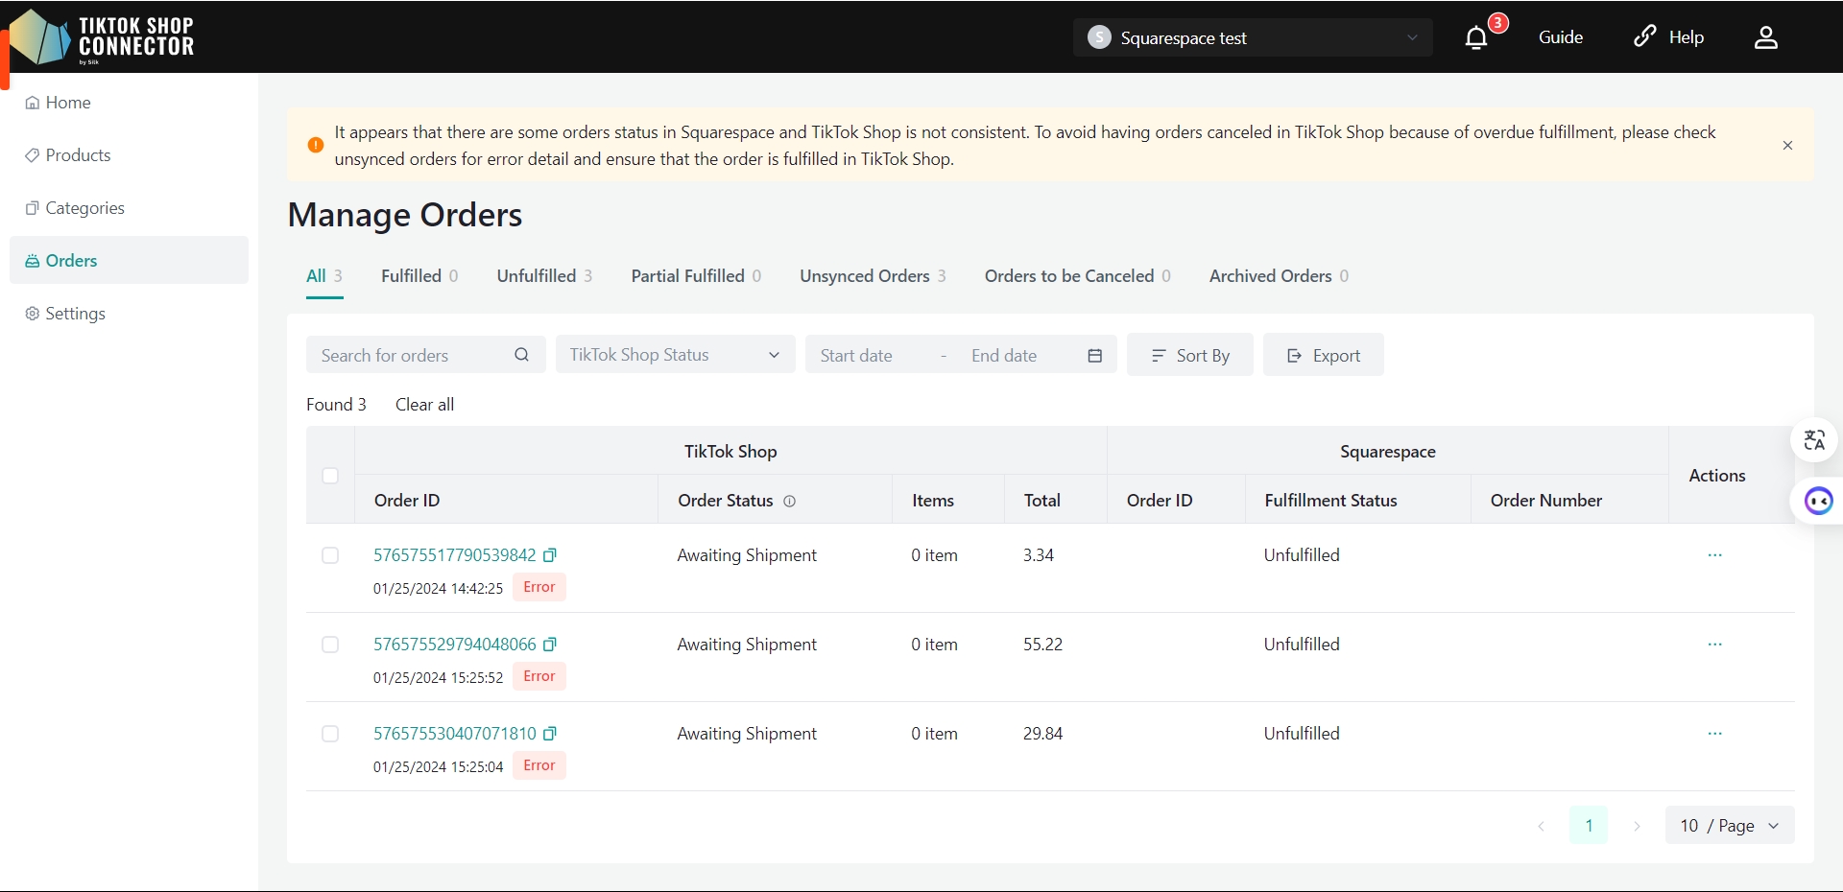Image resolution: width=1843 pixels, height=892 pixels.
Task: Check the order 576575530407071810 row
Action: tap(330, 734)
